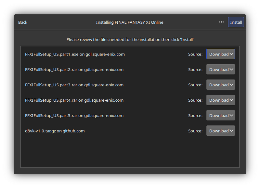Viewport: 260px width, 188px height.
Task: Open source dropdown for FFXIFullSetup_US.part5.rar
Action: coord(221,116)
